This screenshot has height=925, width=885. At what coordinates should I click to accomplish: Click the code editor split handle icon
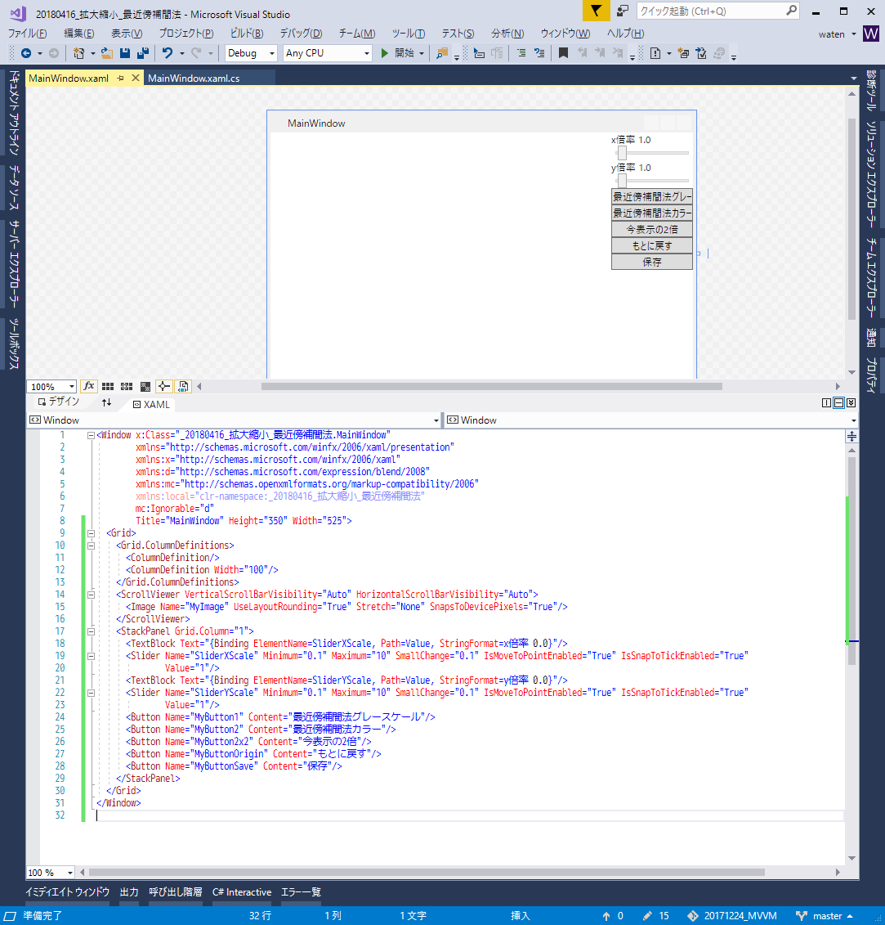[x=851, y=436]
